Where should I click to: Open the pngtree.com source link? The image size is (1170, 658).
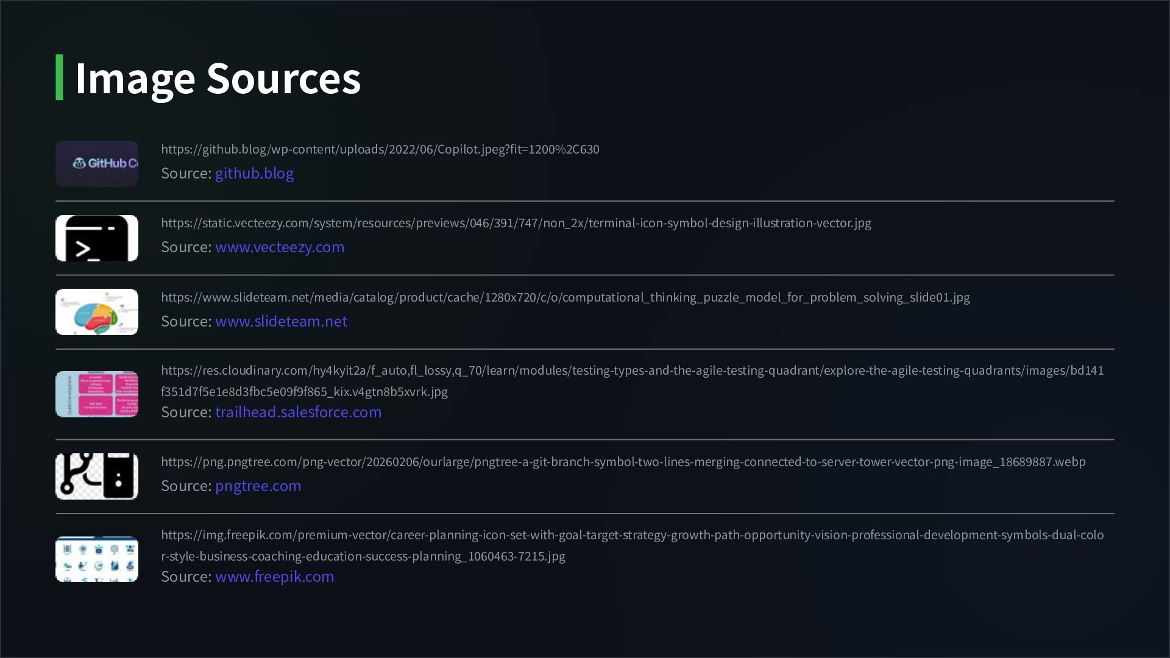pos(258,486)
